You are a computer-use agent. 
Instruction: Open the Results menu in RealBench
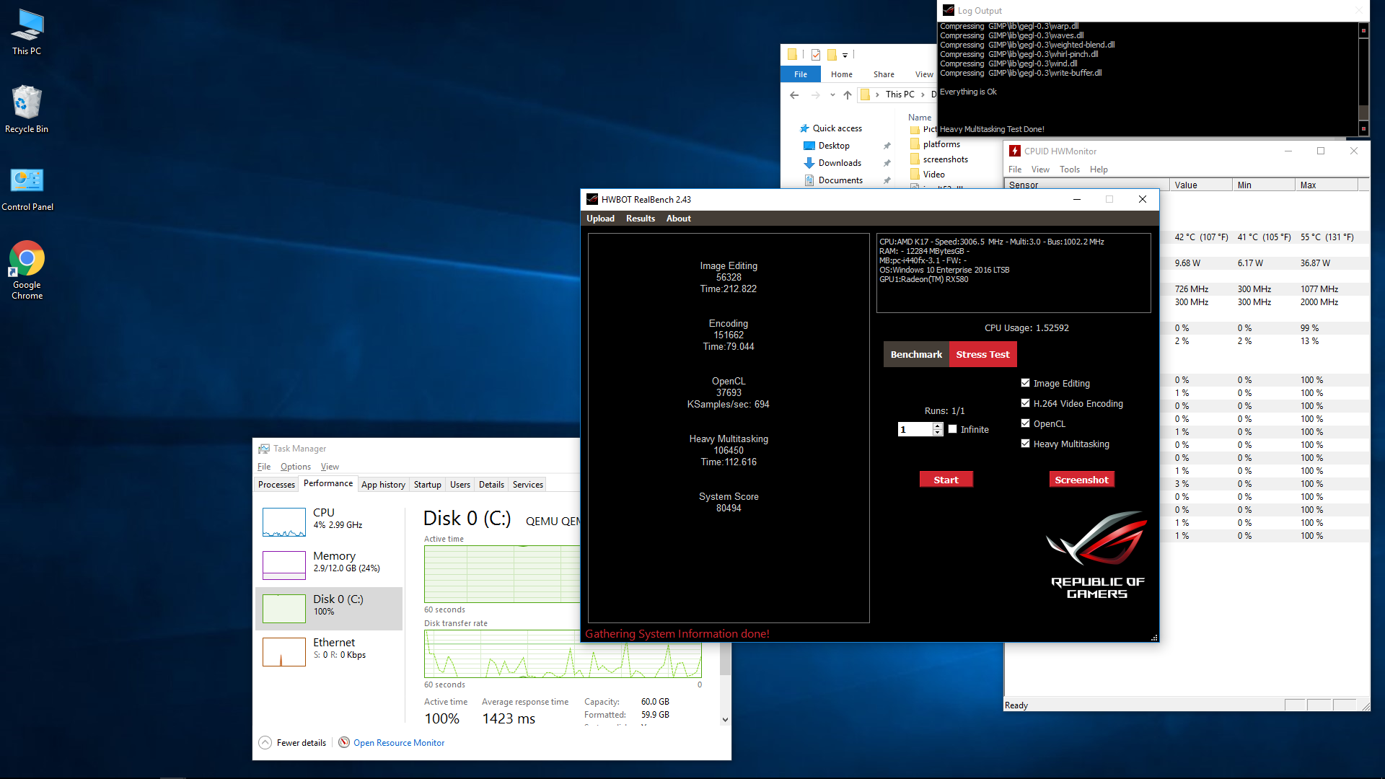click(x=641, y=219)
